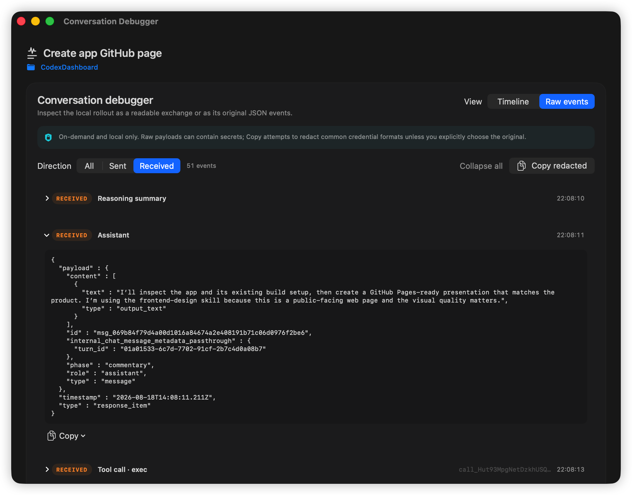Click the blue folder icon beside CodexDashboard
The image size is (632, 495).
click(31, 67)
